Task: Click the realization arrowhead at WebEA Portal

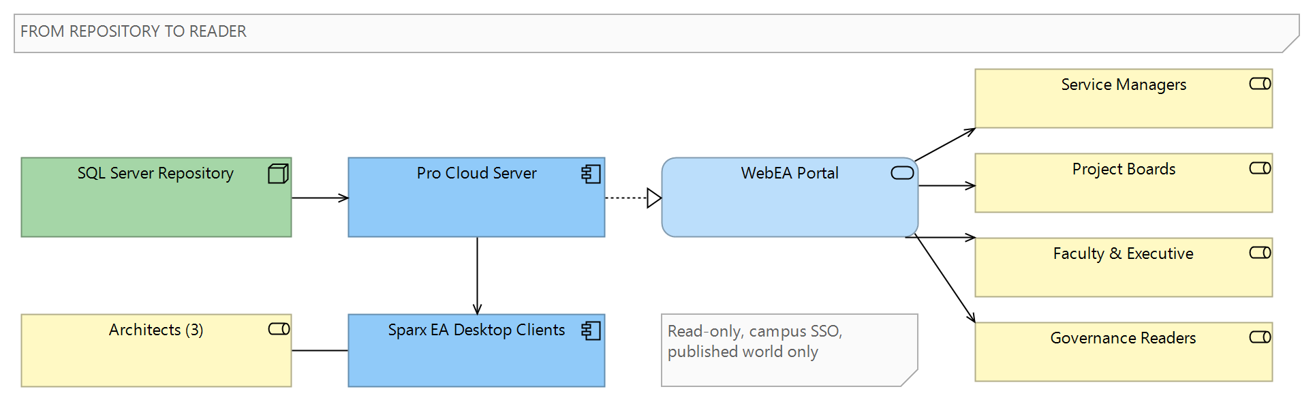Action: (x=654, y=198)
